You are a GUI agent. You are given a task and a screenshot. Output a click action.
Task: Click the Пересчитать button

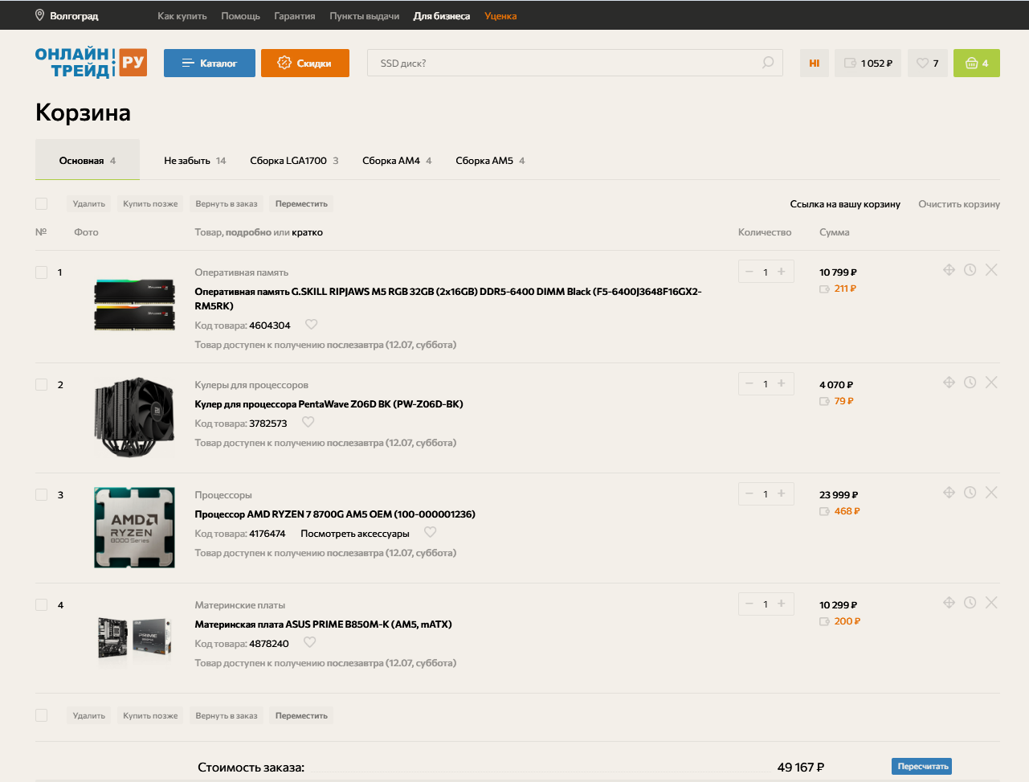[921, 767]
